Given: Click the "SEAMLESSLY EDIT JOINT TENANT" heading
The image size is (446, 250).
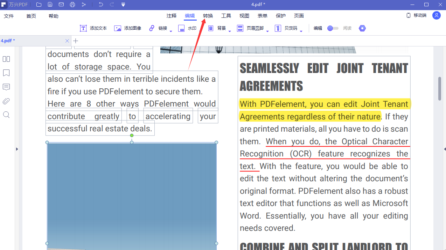Looking at the screenshot, I should [324, 68].
